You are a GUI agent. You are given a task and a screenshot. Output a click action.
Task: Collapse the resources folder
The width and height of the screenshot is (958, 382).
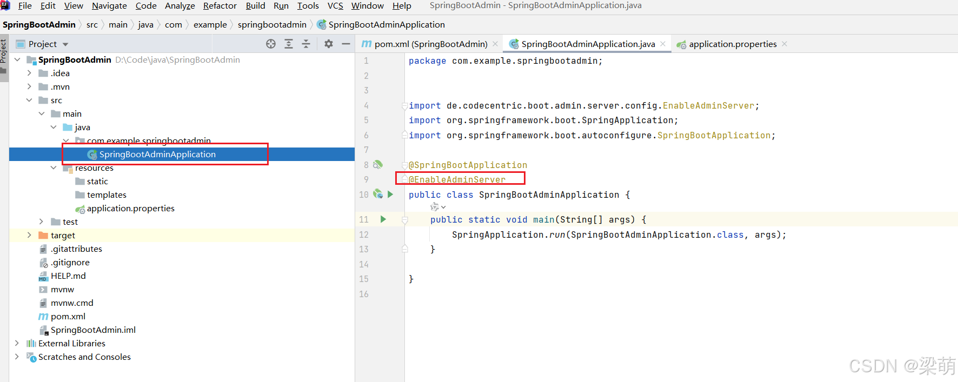click(54, 167)
